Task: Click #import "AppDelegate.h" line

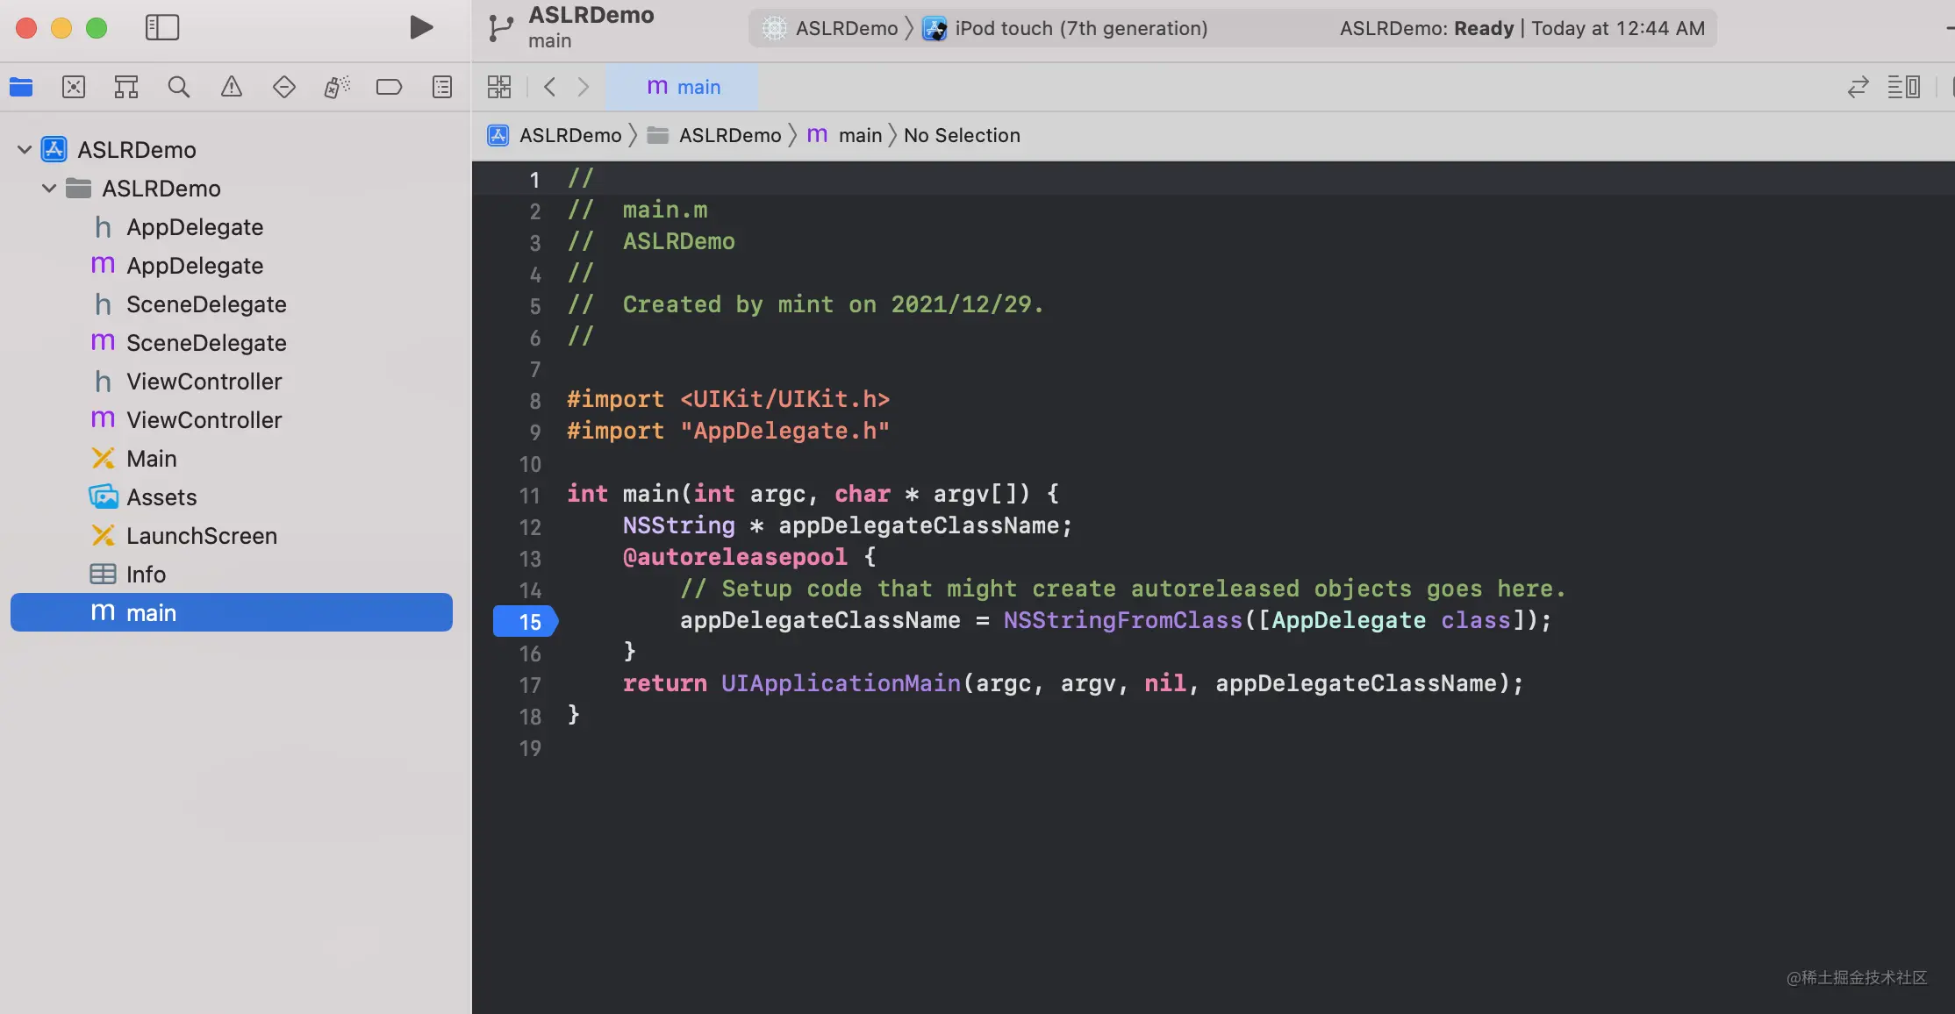Action: click(x=728, y=431)
